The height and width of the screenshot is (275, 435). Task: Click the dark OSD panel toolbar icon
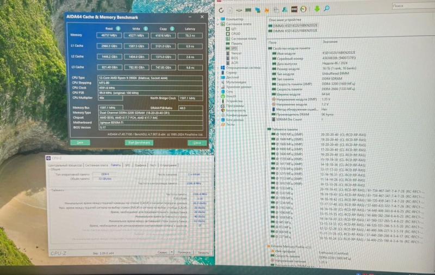point(294,9)
